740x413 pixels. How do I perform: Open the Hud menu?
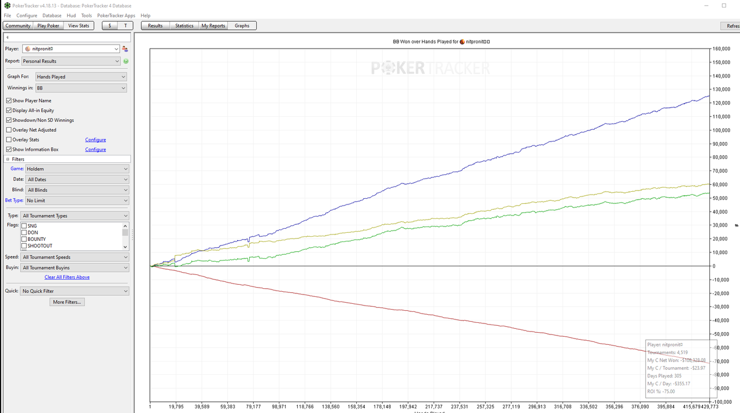tap(71, 16)
